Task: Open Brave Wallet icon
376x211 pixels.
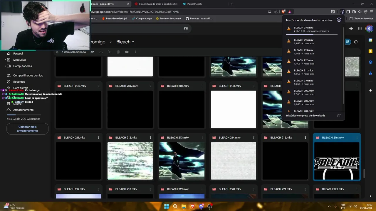Action: coord(354,12)
